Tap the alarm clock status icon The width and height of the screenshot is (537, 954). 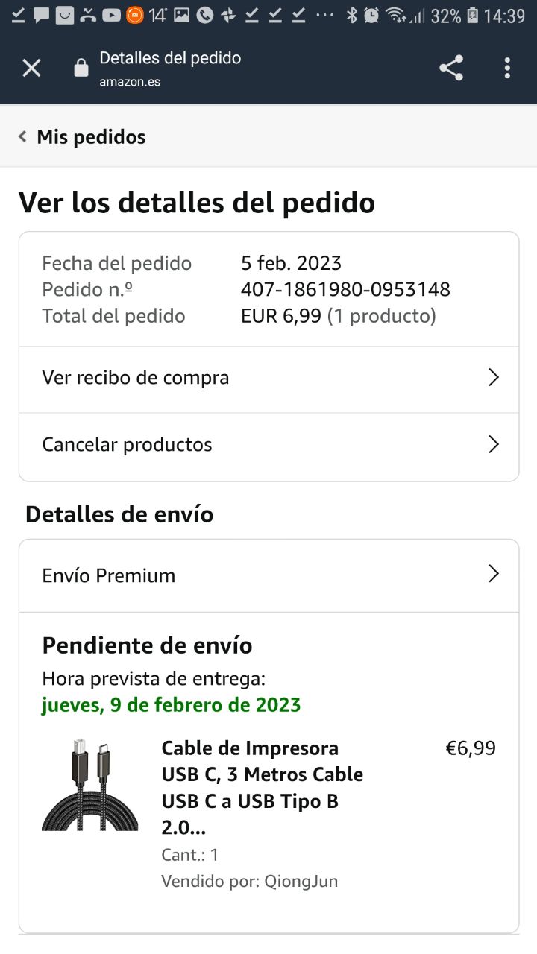[371, 15]
